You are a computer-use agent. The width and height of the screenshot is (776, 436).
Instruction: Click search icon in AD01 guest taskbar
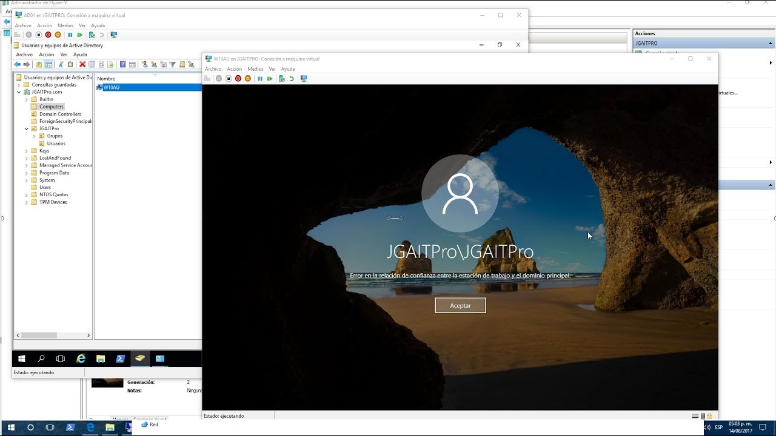(x=41, y=358)
